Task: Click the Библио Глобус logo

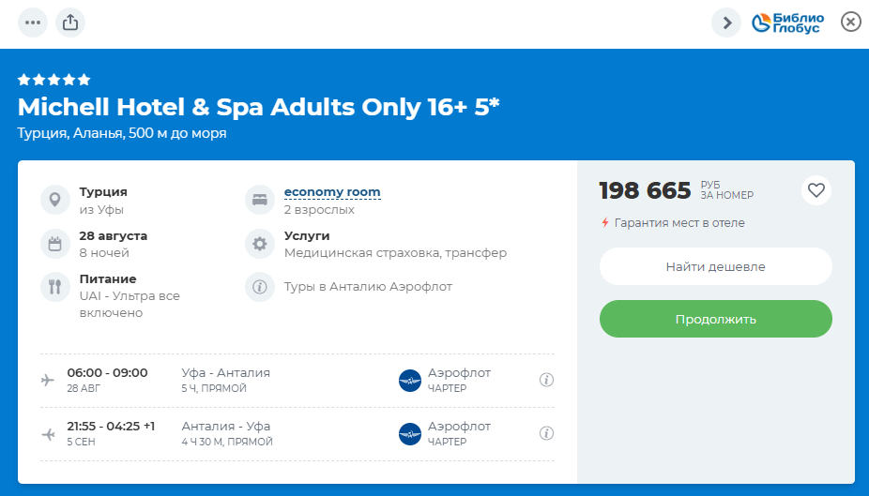Action: point(788,23)
